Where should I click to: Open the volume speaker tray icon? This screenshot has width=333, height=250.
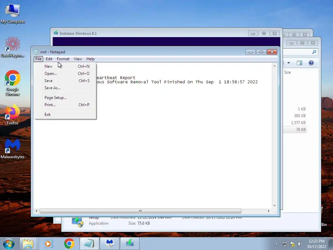[x=300, y=244]
